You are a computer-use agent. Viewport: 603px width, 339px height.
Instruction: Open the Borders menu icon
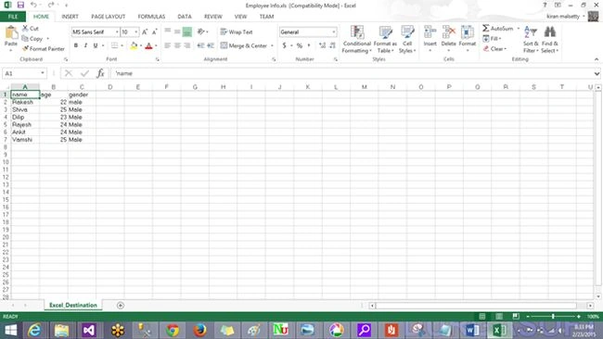point(115,45)
